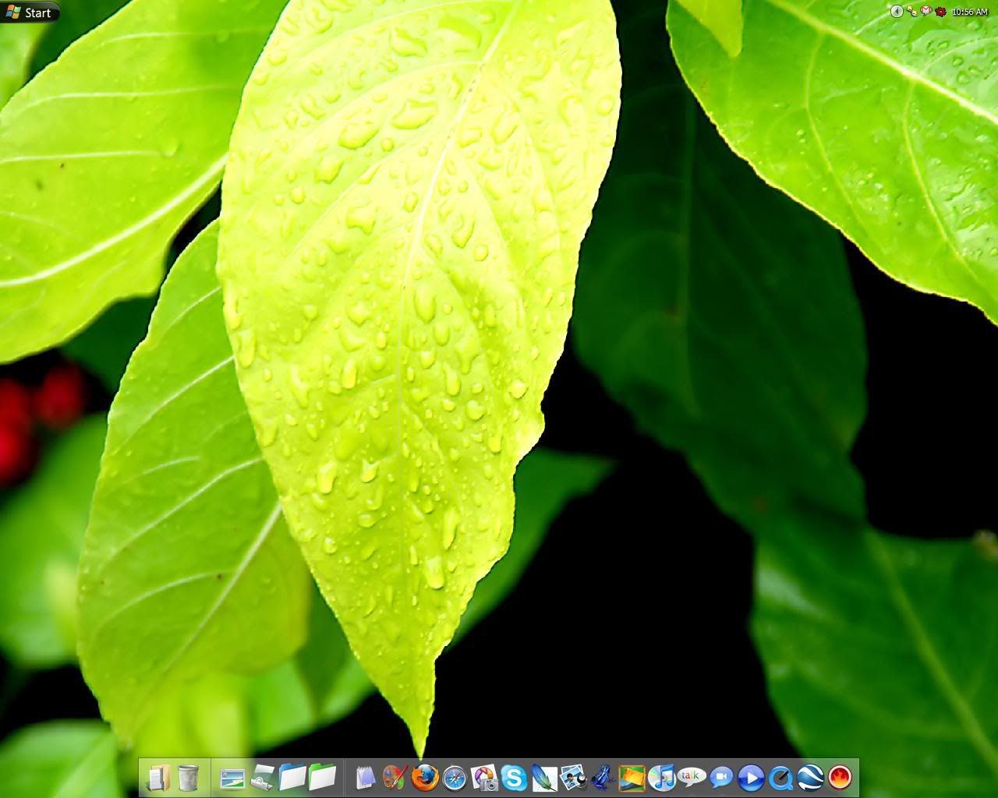The width and height of the screenshot is (998, 798).
Task: Launch the paint palette dock icon
Action: pos(395,777)
